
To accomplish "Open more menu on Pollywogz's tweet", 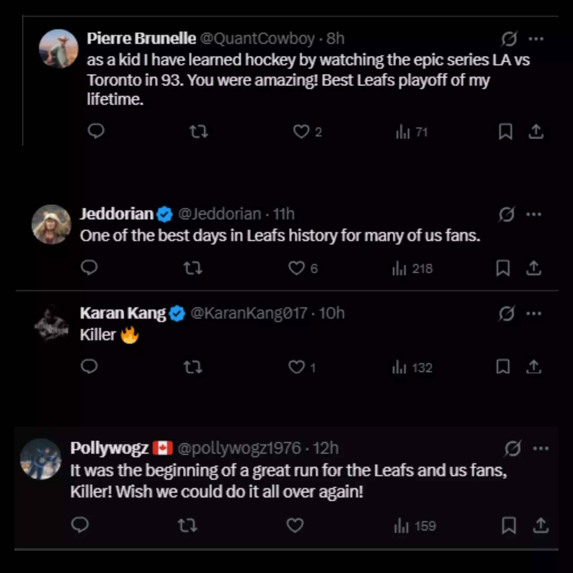I will (x=540, y=448).
